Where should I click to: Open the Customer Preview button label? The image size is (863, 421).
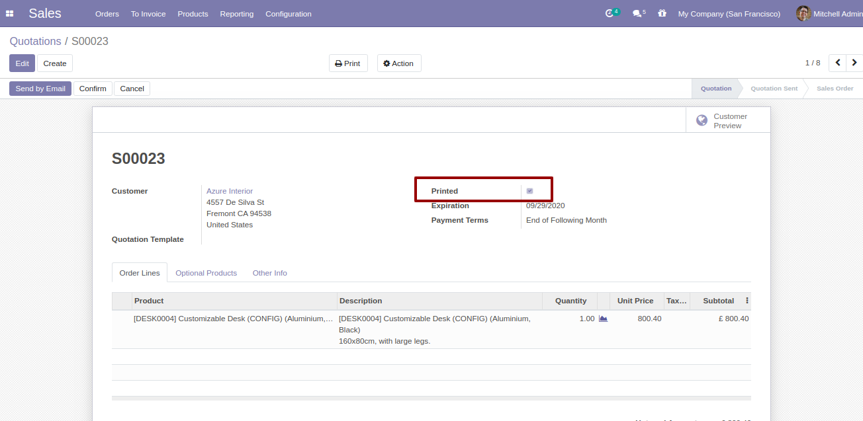pyautogui.click(x=730, y=121)
